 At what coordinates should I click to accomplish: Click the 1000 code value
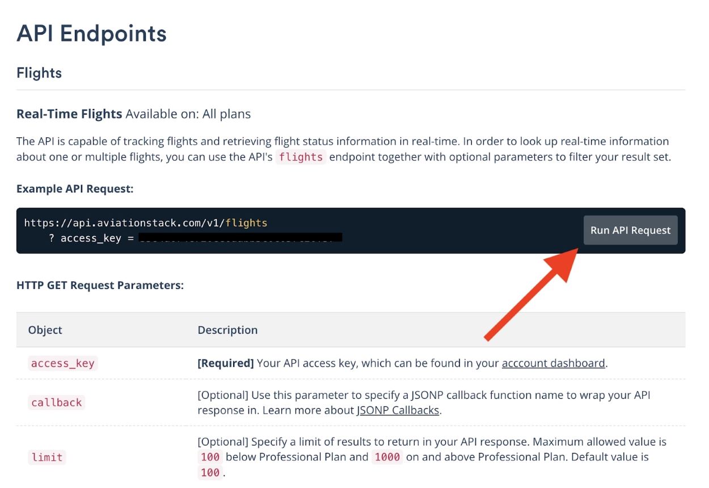pyautogui.click(x=387, y=457)
